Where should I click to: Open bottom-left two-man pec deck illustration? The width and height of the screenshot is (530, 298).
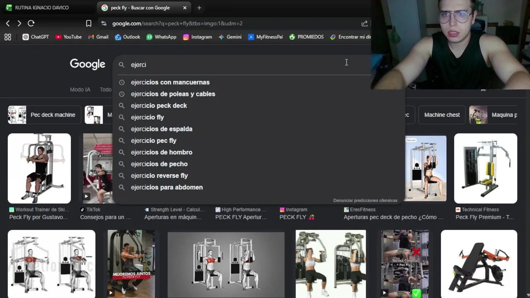[x=51, y=264]
